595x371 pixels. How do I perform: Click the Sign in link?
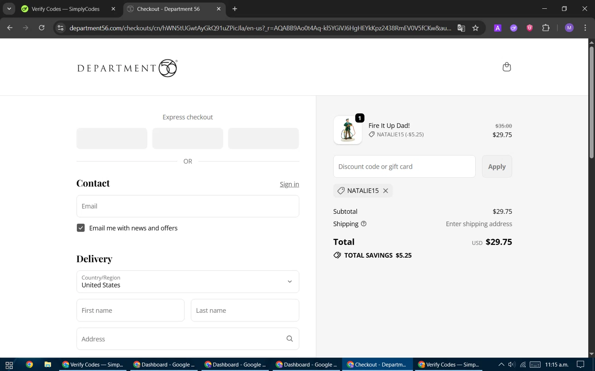(x=289, y=184)
